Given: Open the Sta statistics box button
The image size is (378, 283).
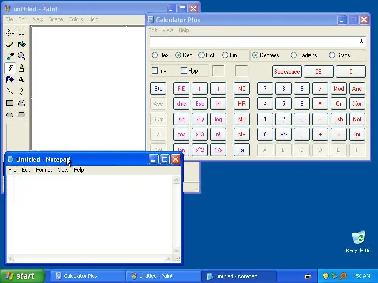Looking at the screenshot, I should [x=158, y=89].
